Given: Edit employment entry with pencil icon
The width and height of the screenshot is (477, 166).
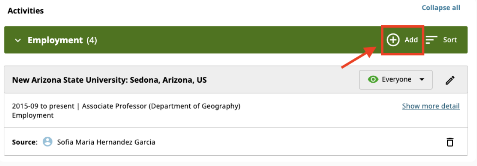Looking at the screenshot, I should coord(450,80).
